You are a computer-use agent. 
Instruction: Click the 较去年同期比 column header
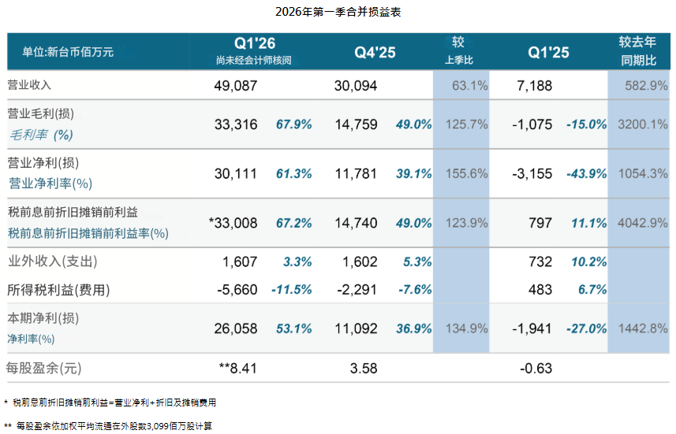[637, 51]
